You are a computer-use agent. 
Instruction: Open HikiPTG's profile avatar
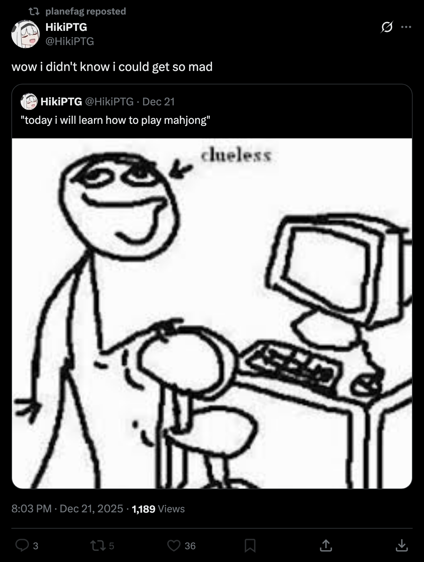pyautogui.click(x=25, y=34)
